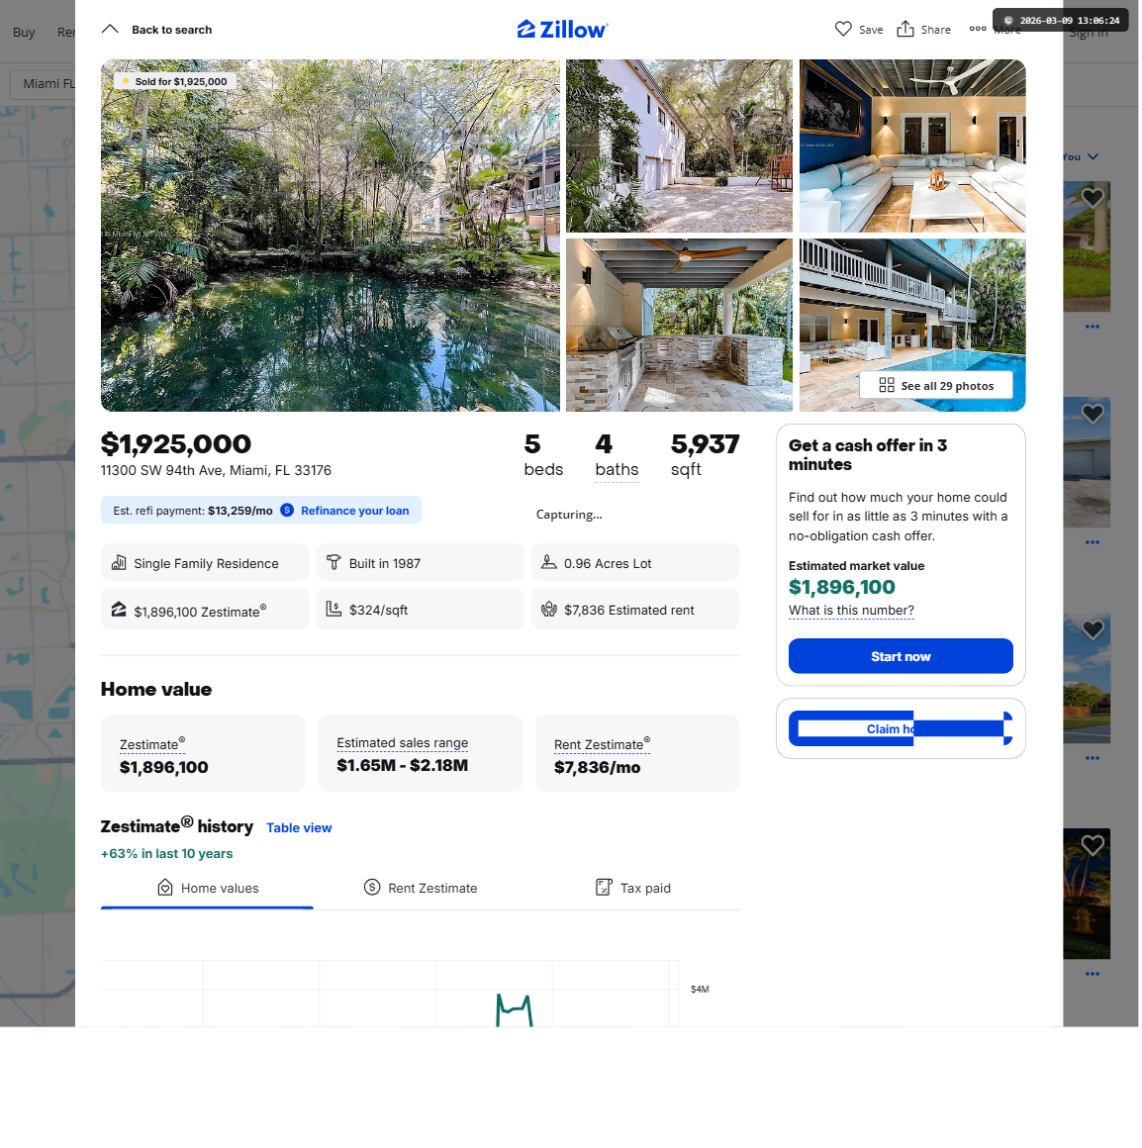Switch to the Rent Zestimate tab
The width and height of the screenshot is (1142, 1148).
click(x=421, y=888)
